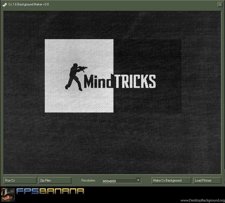
Task: Click the soldier silhouette in the preview
Action: [76, 77]
